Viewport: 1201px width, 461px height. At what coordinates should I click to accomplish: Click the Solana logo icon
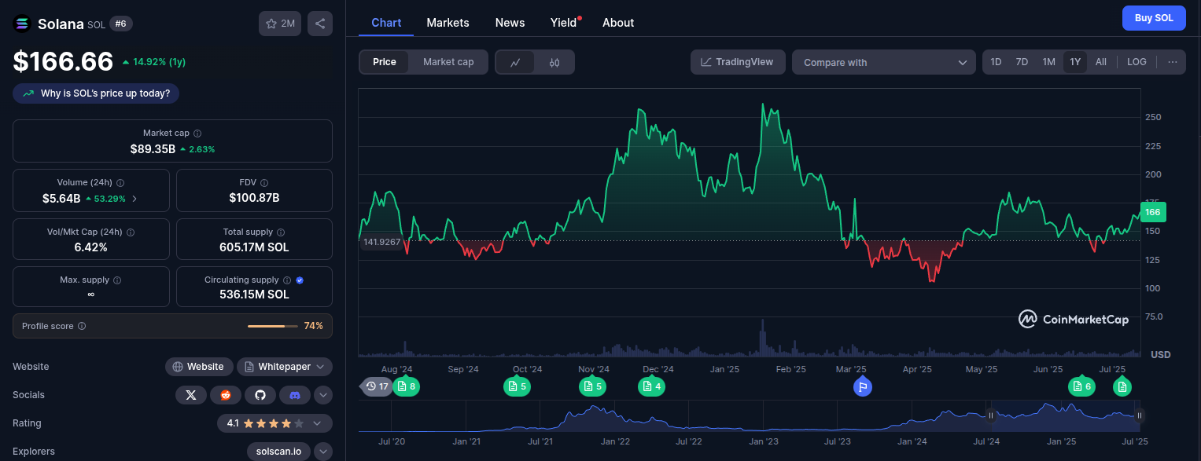pos(22,24)
